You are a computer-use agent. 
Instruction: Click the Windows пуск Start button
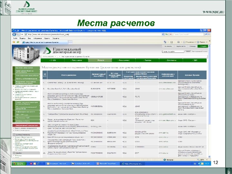pos(19,164)
